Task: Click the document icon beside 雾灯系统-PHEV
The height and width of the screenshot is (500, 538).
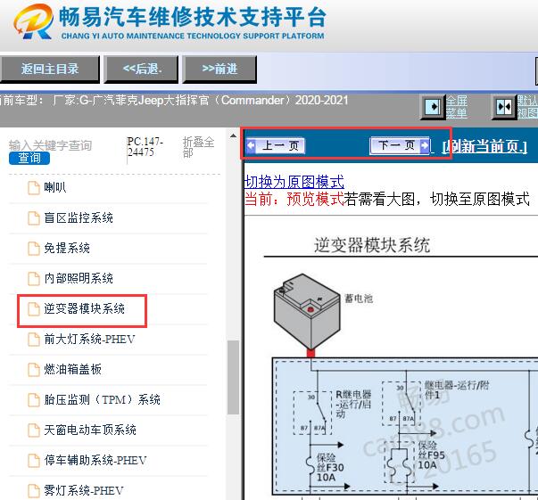Action: (x=34, y=490)
